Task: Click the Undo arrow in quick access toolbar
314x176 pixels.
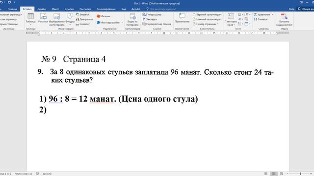Action: pyautogui.click(x=1, y=2)
